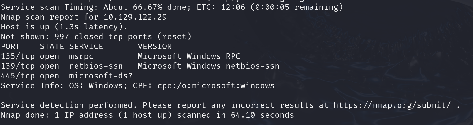Image resolution: width=473 pixels, height=125 pixels.
Task: Click the SERVICE column header
Action: point(86,47)
